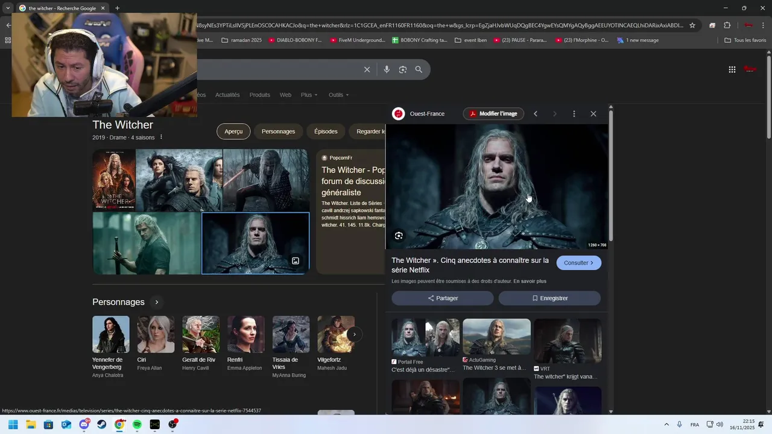772x434 pixels.
Task: Expand the Personnages section arrow
Action: [157, 302]
